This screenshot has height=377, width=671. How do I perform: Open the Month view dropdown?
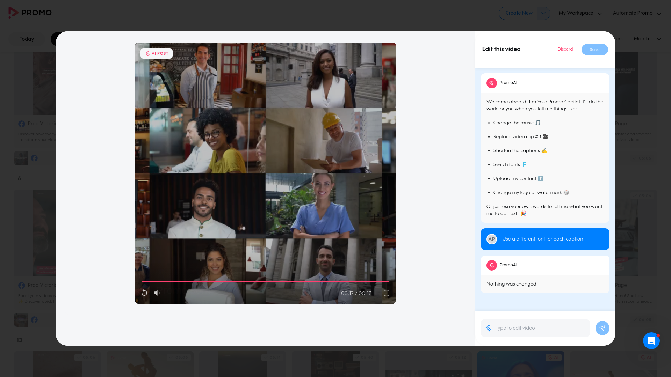tap(647, 39)
